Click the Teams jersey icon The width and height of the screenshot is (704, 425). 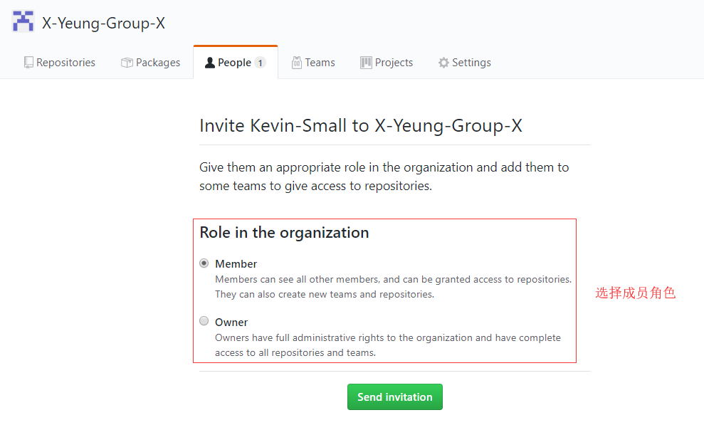click(297, 63)
